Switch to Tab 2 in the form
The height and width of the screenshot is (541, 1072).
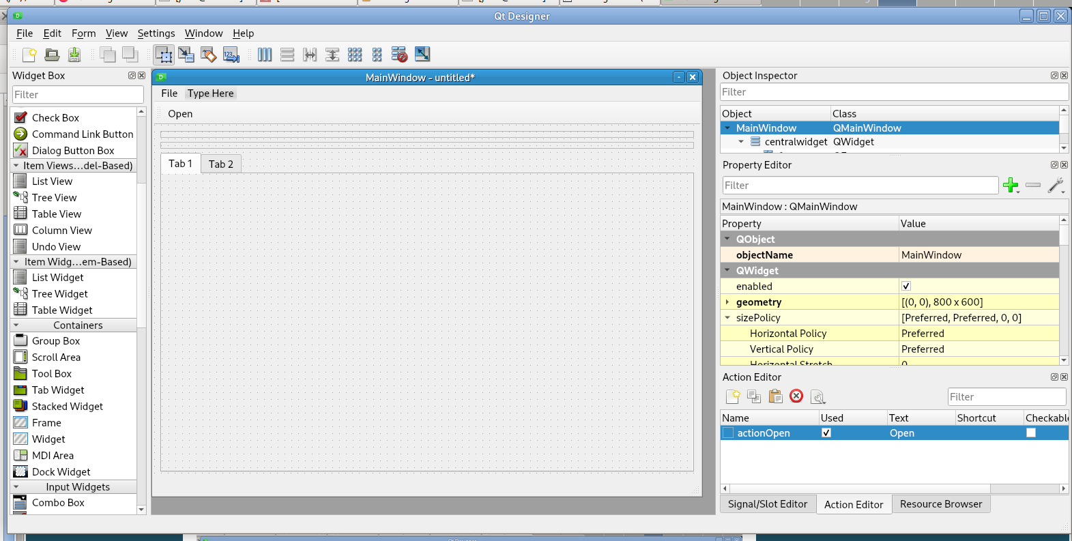tap(221, 164)
